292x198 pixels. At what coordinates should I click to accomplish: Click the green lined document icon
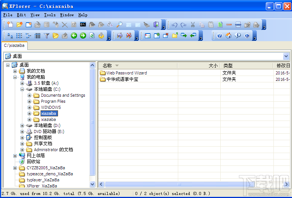click(220, 25)
